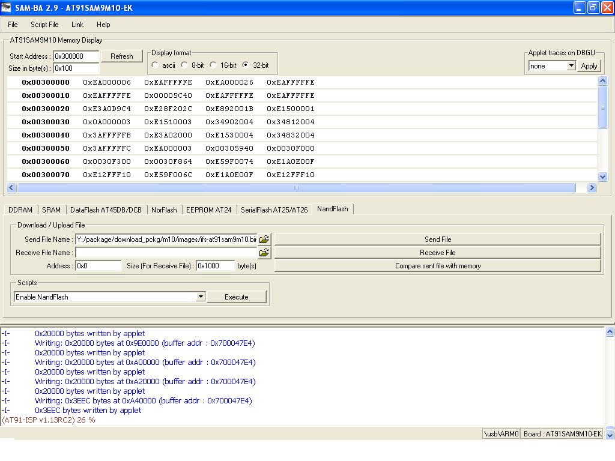Expand the Scripts dropdown list
The height and width of the screenshot is (461, 615).
click(x=201, y=297)
